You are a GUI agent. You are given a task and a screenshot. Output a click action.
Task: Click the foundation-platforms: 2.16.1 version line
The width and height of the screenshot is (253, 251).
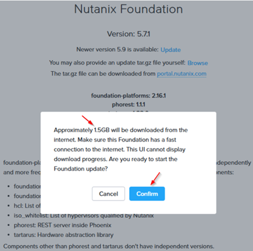[128, 96]
